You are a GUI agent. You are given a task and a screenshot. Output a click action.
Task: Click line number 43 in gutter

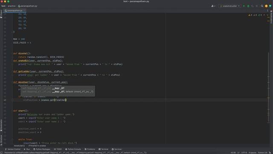pyautogui.click(x=5, y=100)
